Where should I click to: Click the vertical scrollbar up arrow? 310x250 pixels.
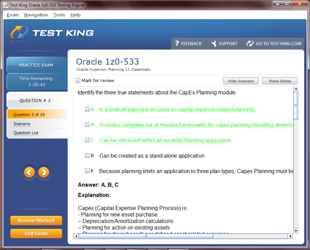(x=296, y=89)
